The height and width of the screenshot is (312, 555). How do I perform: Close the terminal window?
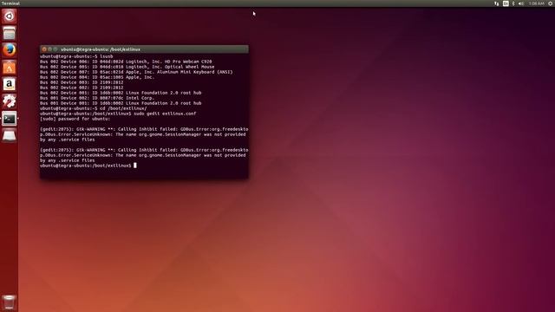[44, 49]
